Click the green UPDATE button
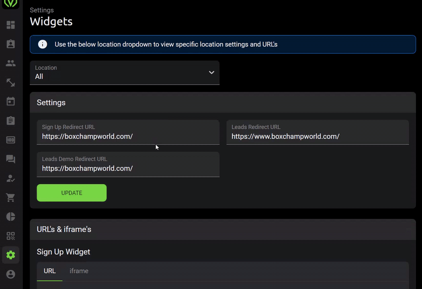The image size is (422, 289). pos(72,193)
